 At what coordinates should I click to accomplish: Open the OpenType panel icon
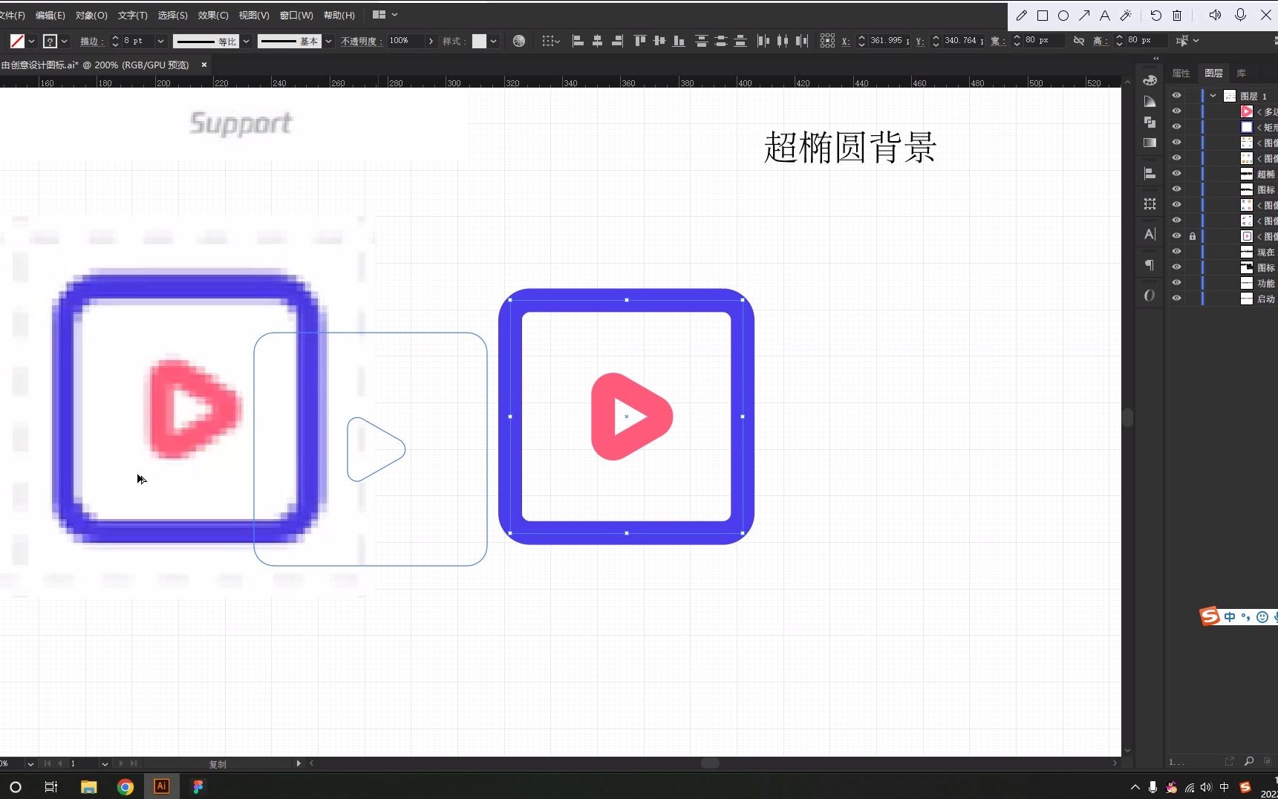click(1150, 295)
